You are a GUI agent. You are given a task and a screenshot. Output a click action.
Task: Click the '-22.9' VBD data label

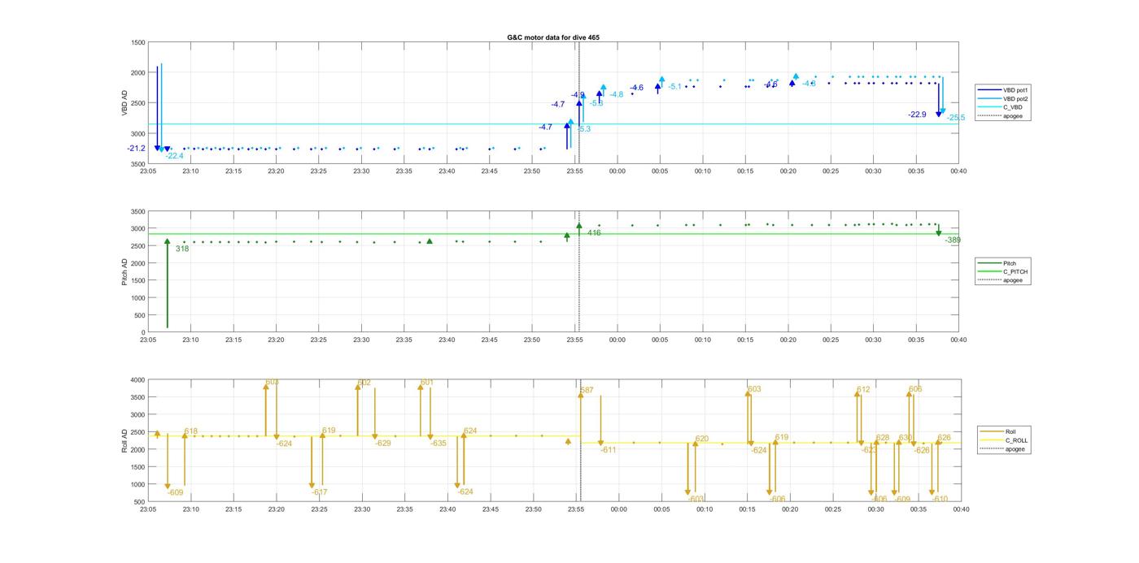click(x=917, y=115)
